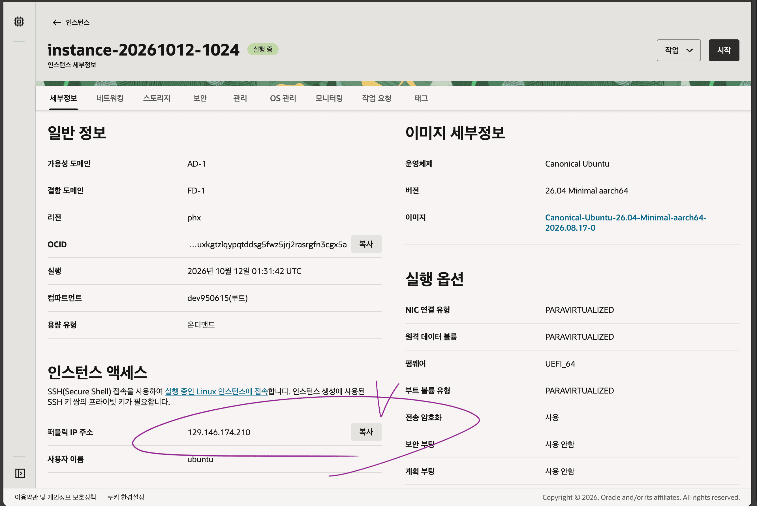Click the truncated OCID value text
Image resolution: width=757 pixels, height=506 pixels.
pos(268,244)
